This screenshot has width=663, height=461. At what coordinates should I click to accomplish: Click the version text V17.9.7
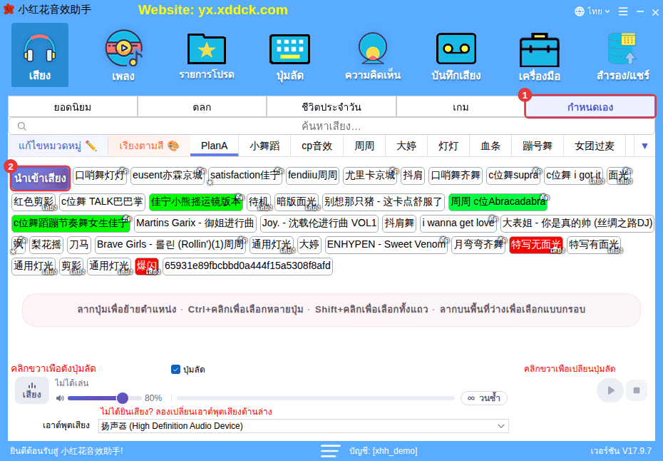tap(621, 451)
